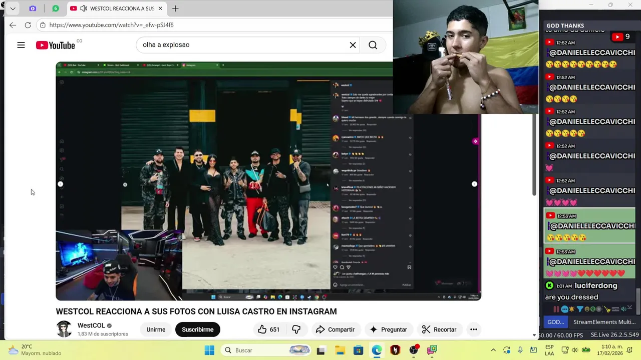Select the StreamElements Multi... dock tab
Viewport: 641px width, 360px height.
(x=604, y=322)
